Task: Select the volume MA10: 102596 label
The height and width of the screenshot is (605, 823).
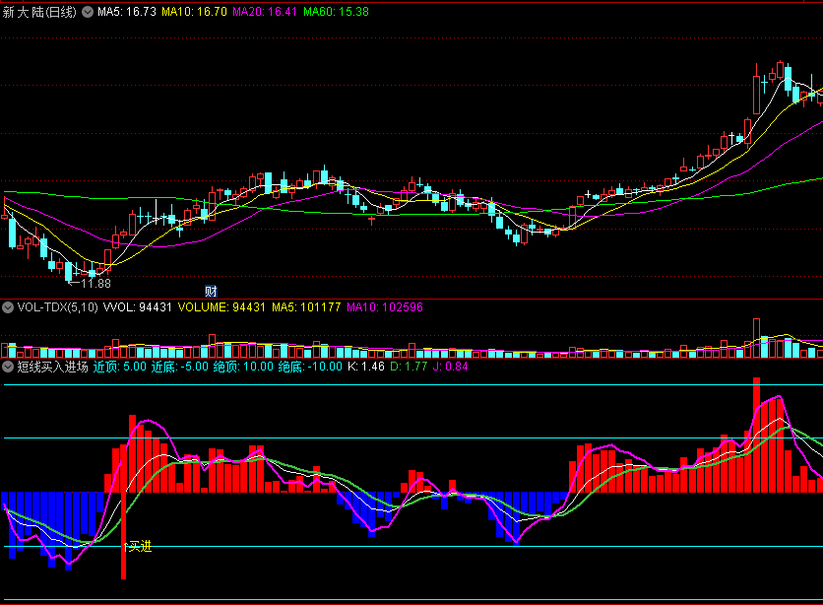Action: click(385, 307)
